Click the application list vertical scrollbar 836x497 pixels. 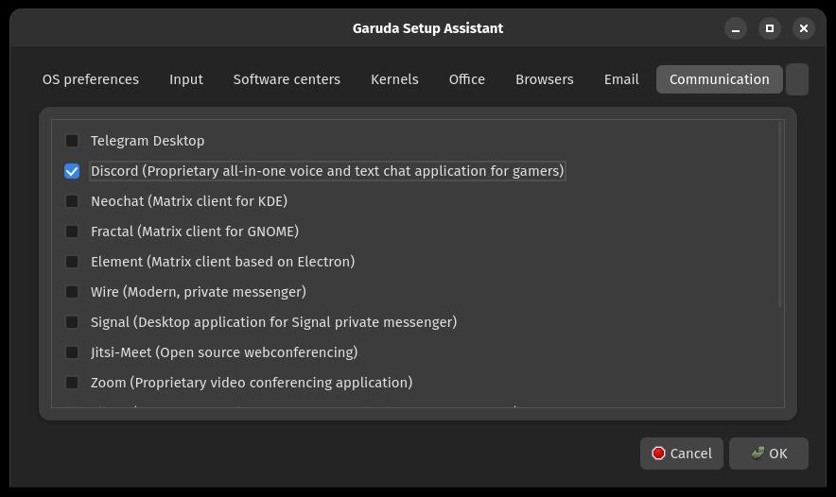click(x=780, y=214)
